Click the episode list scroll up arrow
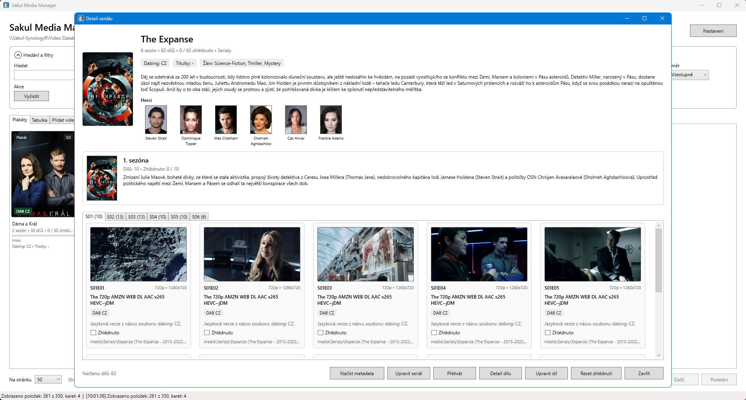 (658, 225)
